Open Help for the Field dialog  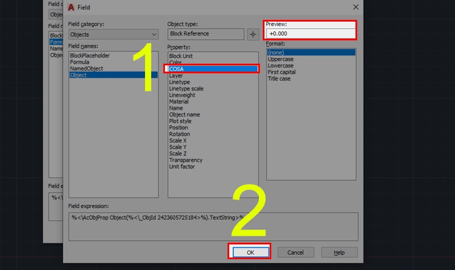coord(339,252)
